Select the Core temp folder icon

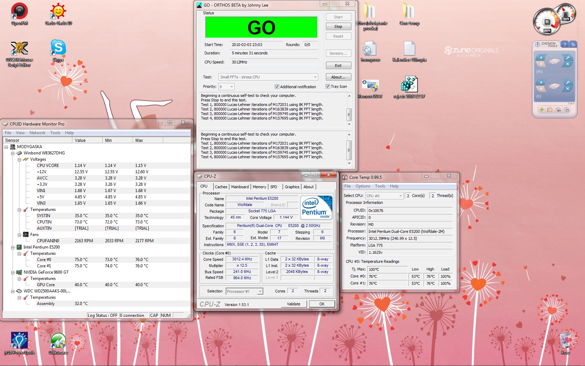409,14
